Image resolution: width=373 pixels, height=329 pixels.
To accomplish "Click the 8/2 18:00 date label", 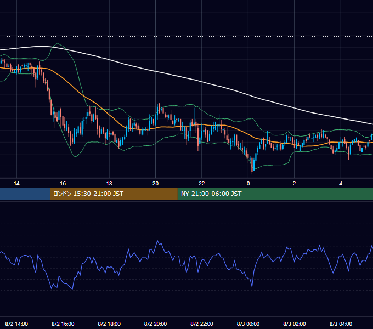I will click(x=109, y=324).
